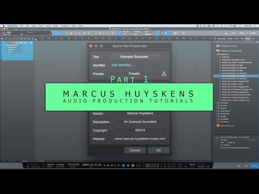The height and width of the screenshot is (194, 259).
Task: Select Sound Set Builder 4 for macOS row
Action: (236, 76)
